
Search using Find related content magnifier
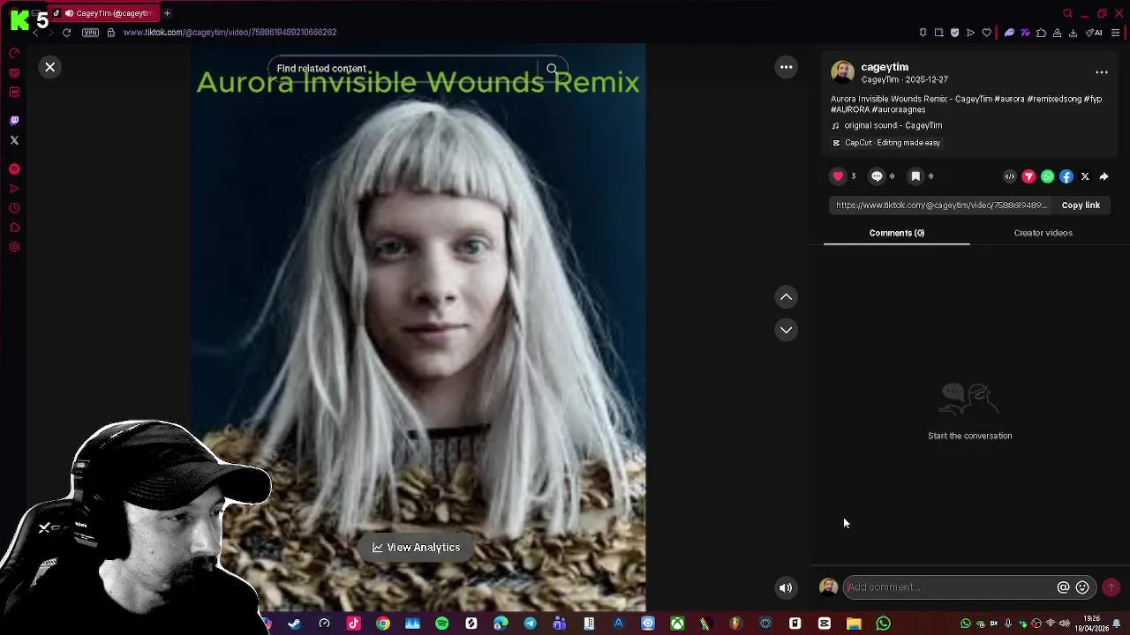(552, 69)
